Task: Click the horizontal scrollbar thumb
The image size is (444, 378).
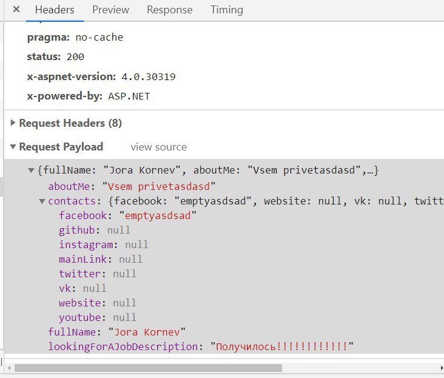Action: 148,368
